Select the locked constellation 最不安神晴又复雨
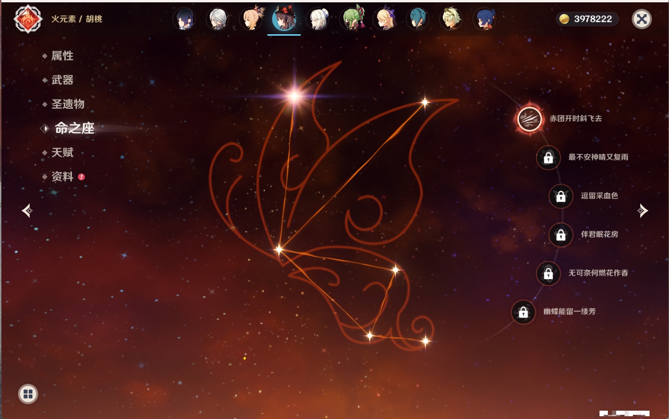669x419 pixels. 548,158
